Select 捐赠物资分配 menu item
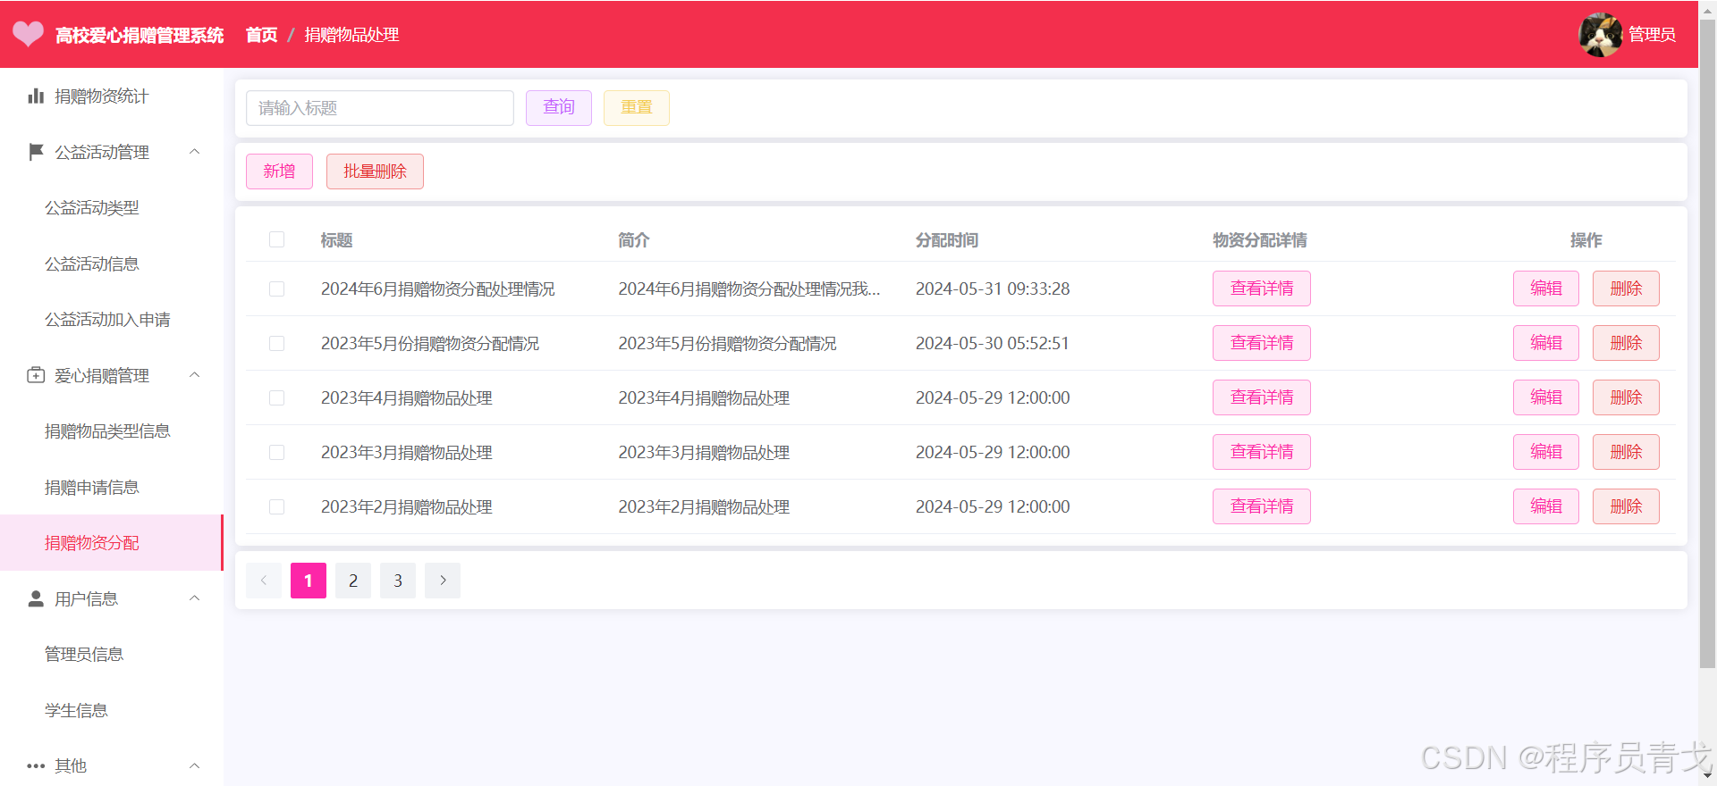 pos(112,542)
